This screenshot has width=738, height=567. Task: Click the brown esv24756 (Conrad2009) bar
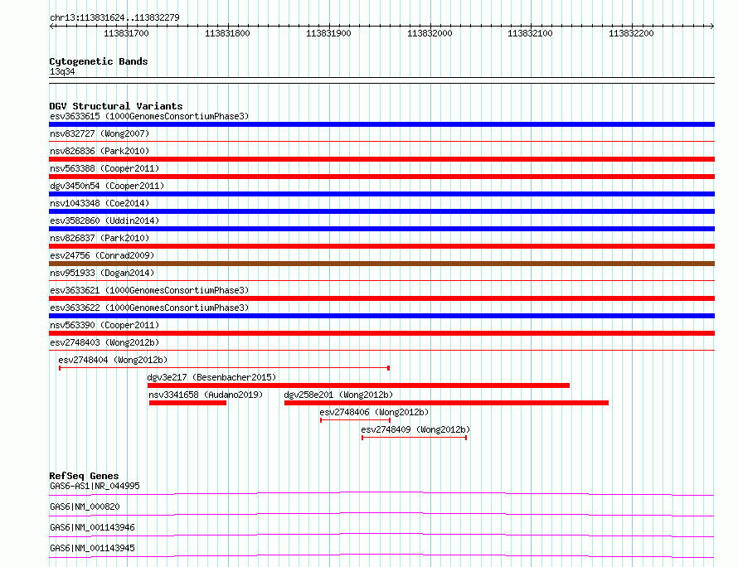pyautogui.click(x=381, y=264)
